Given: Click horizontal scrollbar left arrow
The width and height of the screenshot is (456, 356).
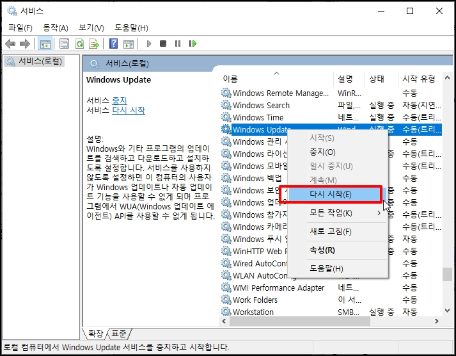Looking at the screenshot, I should (x=224, y=321).
